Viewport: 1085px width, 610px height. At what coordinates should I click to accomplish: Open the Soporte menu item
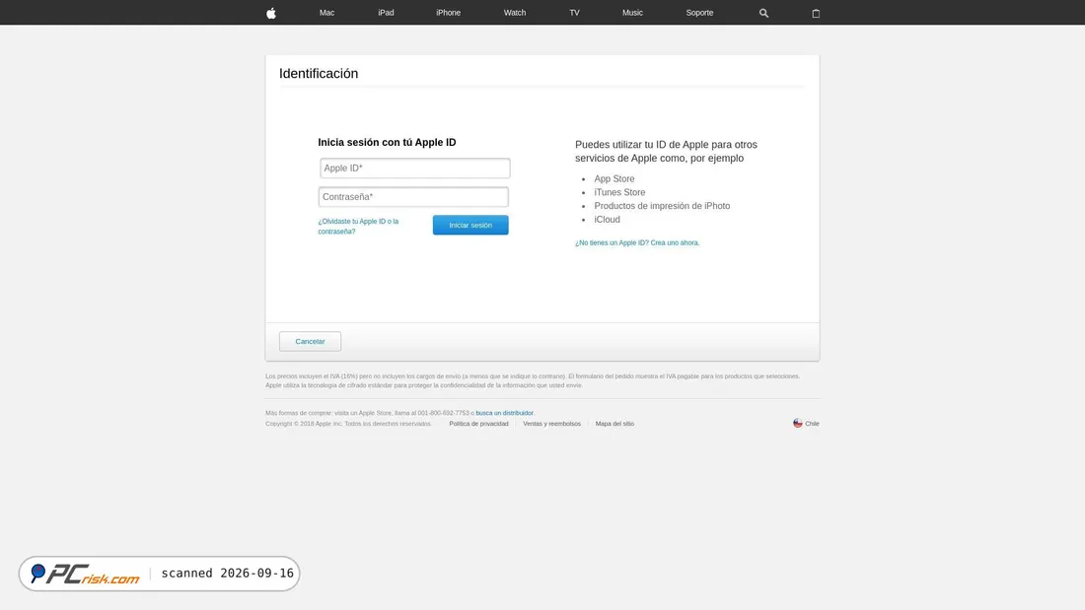(x=699, y=13)
